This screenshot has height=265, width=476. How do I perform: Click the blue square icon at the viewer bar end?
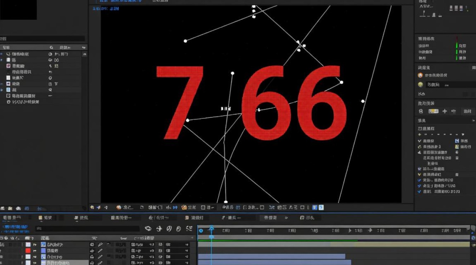(321, 207)
